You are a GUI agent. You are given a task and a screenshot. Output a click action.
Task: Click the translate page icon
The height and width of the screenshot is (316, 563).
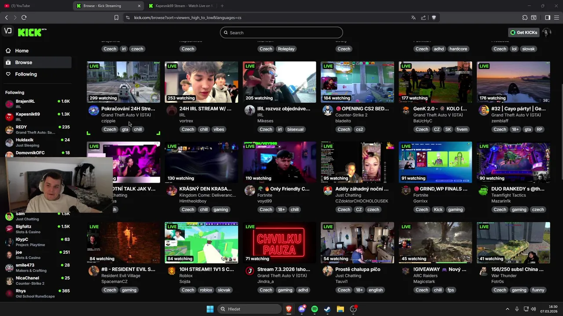point(413,18)
